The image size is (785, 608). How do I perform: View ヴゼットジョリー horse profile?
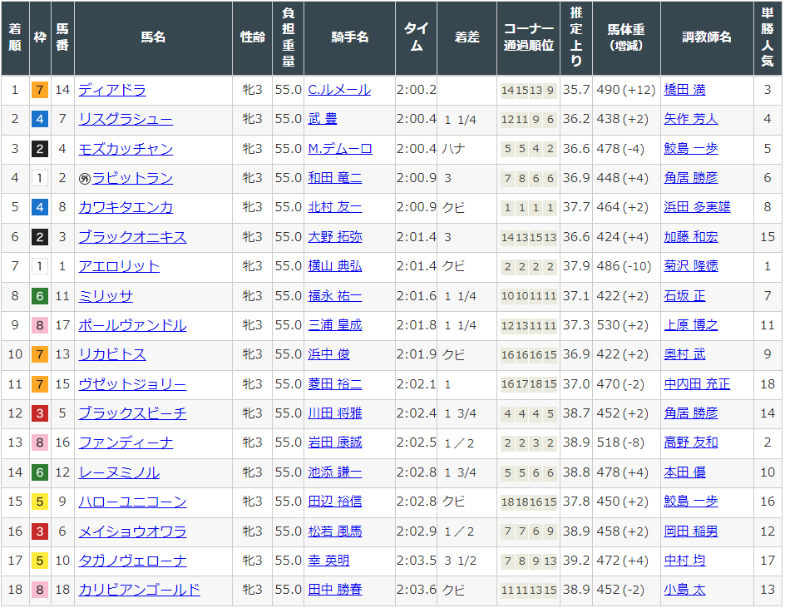(x=132, y=383)
